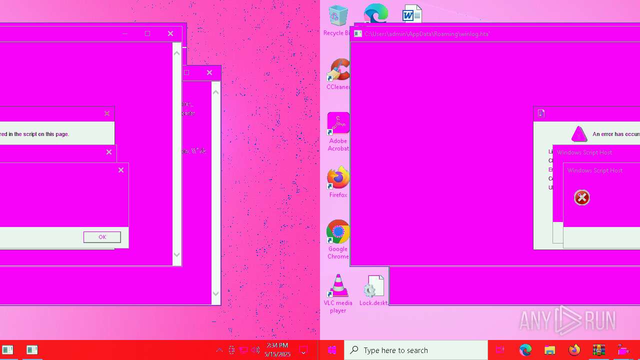Click the winlog.hta window title icon
This screenshot has width=640, height=360.
[358, 33]
